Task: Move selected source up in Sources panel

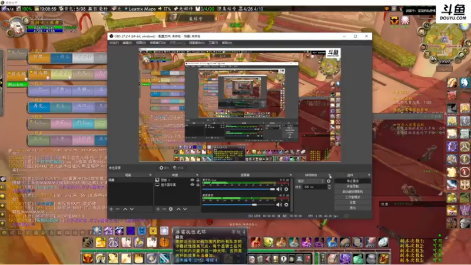Action: 178,209
